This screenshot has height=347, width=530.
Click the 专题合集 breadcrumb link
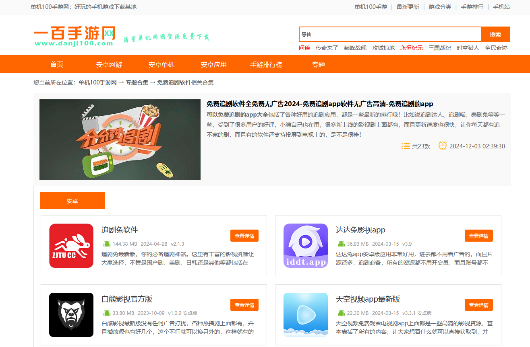137,82
